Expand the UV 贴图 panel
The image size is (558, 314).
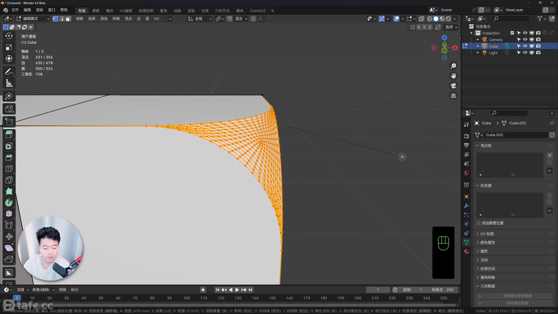[x=487, y=234]
